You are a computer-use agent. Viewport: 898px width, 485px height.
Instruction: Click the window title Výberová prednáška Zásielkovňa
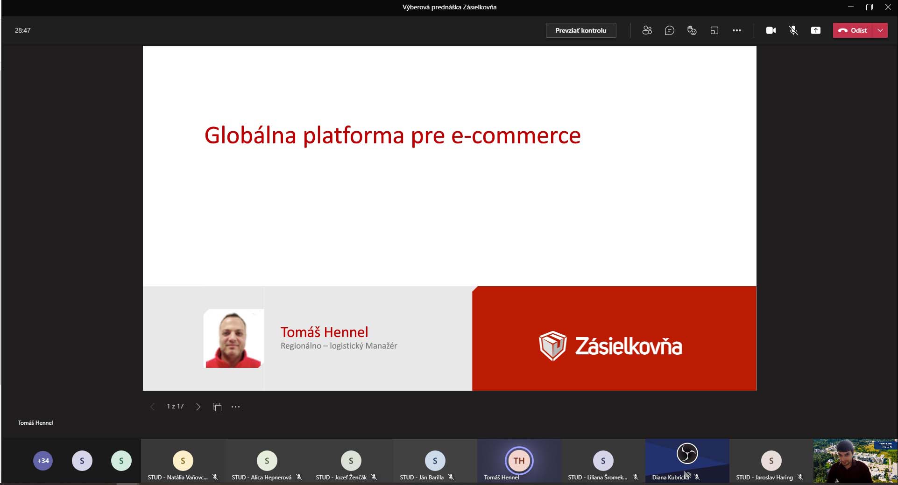coord(449,7)
